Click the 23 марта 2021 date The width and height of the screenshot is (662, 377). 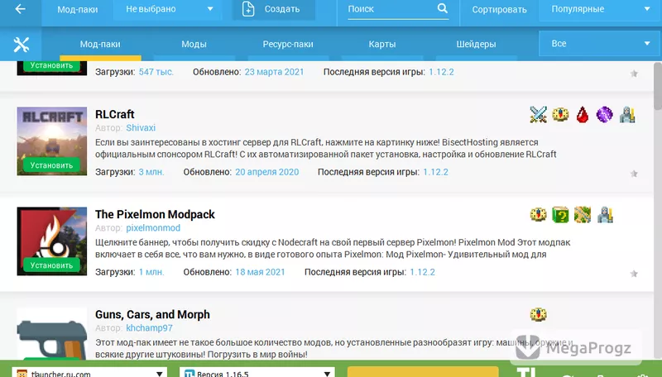click(x=274, y=72)
